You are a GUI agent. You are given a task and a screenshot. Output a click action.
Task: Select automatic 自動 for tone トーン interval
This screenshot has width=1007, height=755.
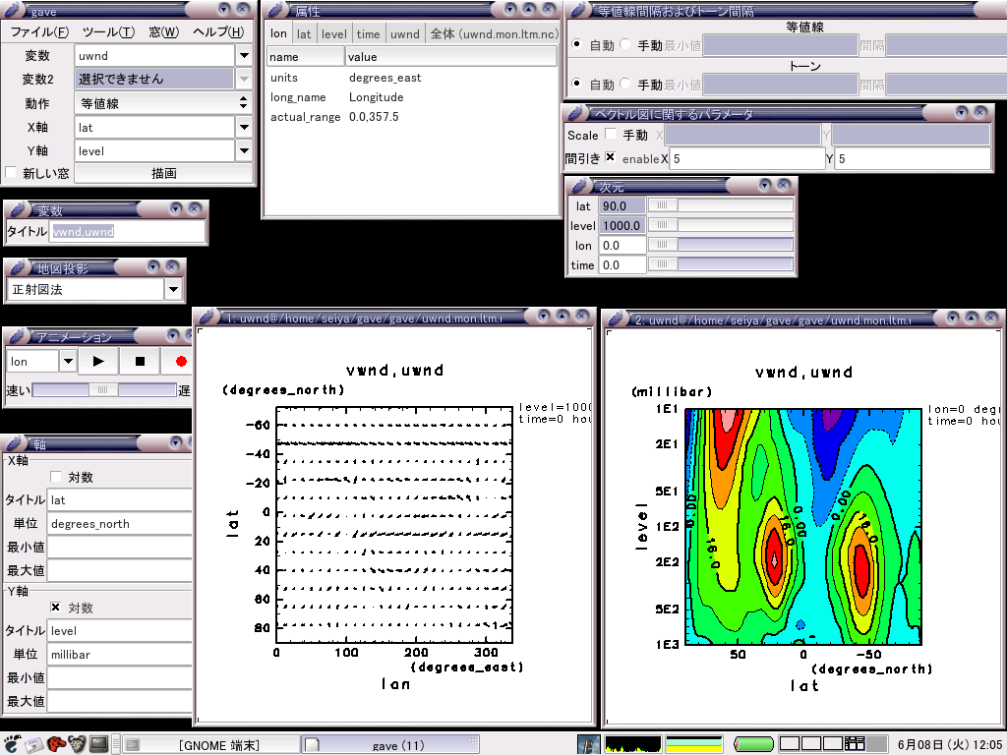tap(576, 84)
